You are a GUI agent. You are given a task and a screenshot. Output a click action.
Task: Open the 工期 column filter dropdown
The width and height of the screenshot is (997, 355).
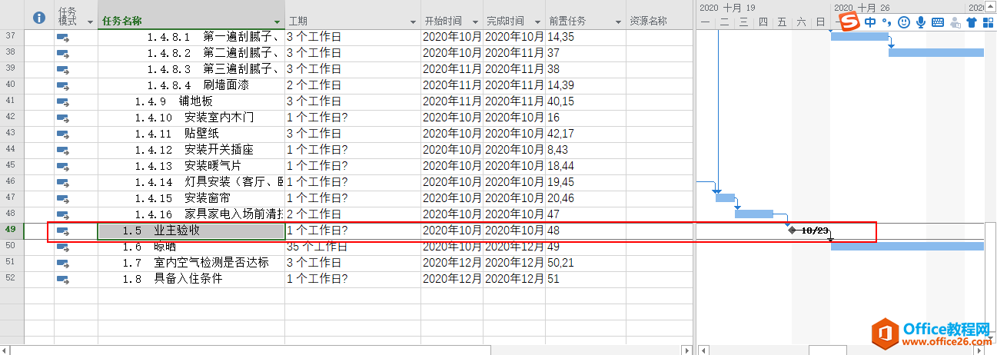coord(413,22)
